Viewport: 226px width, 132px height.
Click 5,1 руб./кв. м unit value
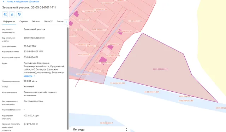coord(31,124)
